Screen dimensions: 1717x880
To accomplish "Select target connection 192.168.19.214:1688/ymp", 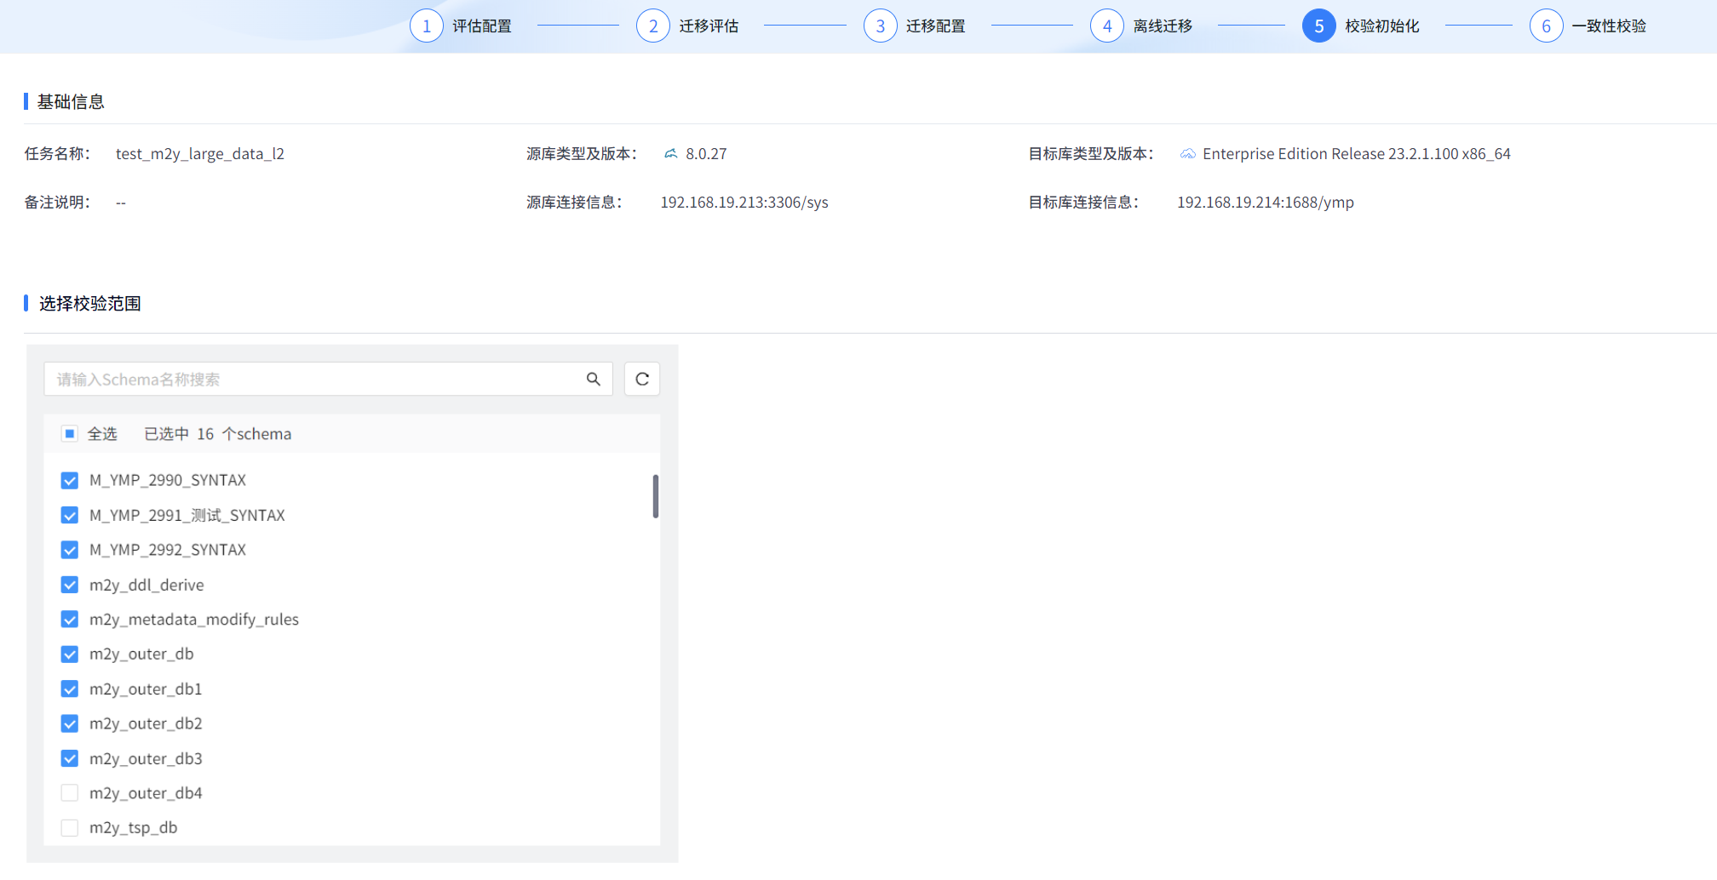I will (x=1266, y=203).
